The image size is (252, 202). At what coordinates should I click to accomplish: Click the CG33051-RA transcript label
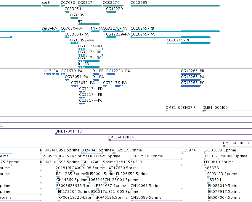[76, 34]
